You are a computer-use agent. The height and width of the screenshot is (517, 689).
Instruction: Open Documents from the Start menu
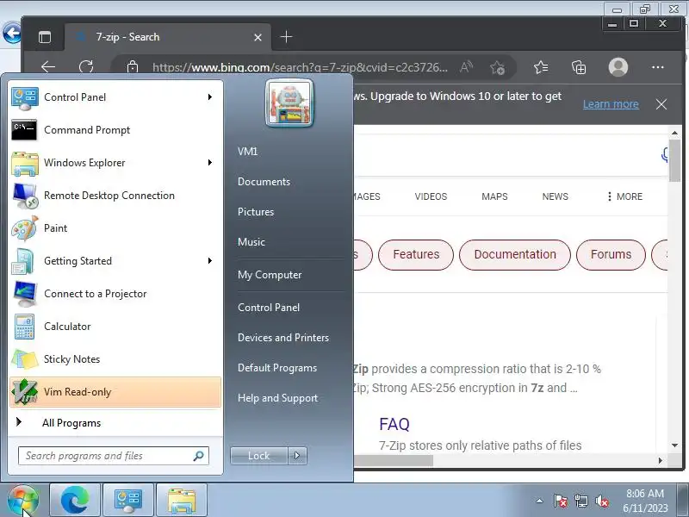coord(264,182)
